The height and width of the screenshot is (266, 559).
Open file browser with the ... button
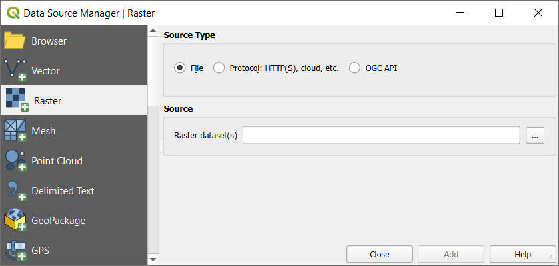(x=535, y=136)
